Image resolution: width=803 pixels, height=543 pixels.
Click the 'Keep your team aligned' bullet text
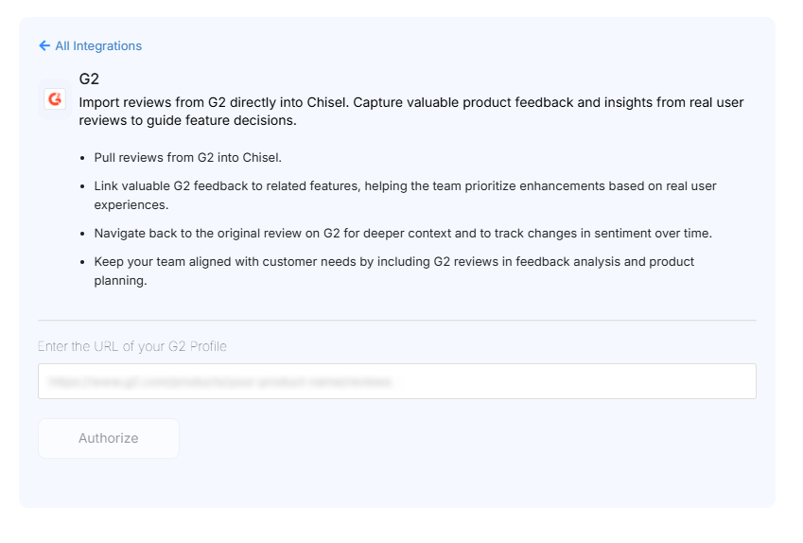click(393, 271)
